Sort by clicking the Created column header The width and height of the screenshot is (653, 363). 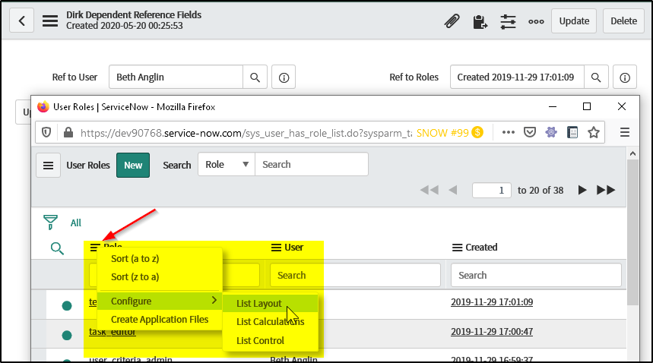pos(481,248)
